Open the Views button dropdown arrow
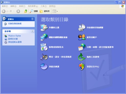126x94 pixels. (x=57, y=11)
